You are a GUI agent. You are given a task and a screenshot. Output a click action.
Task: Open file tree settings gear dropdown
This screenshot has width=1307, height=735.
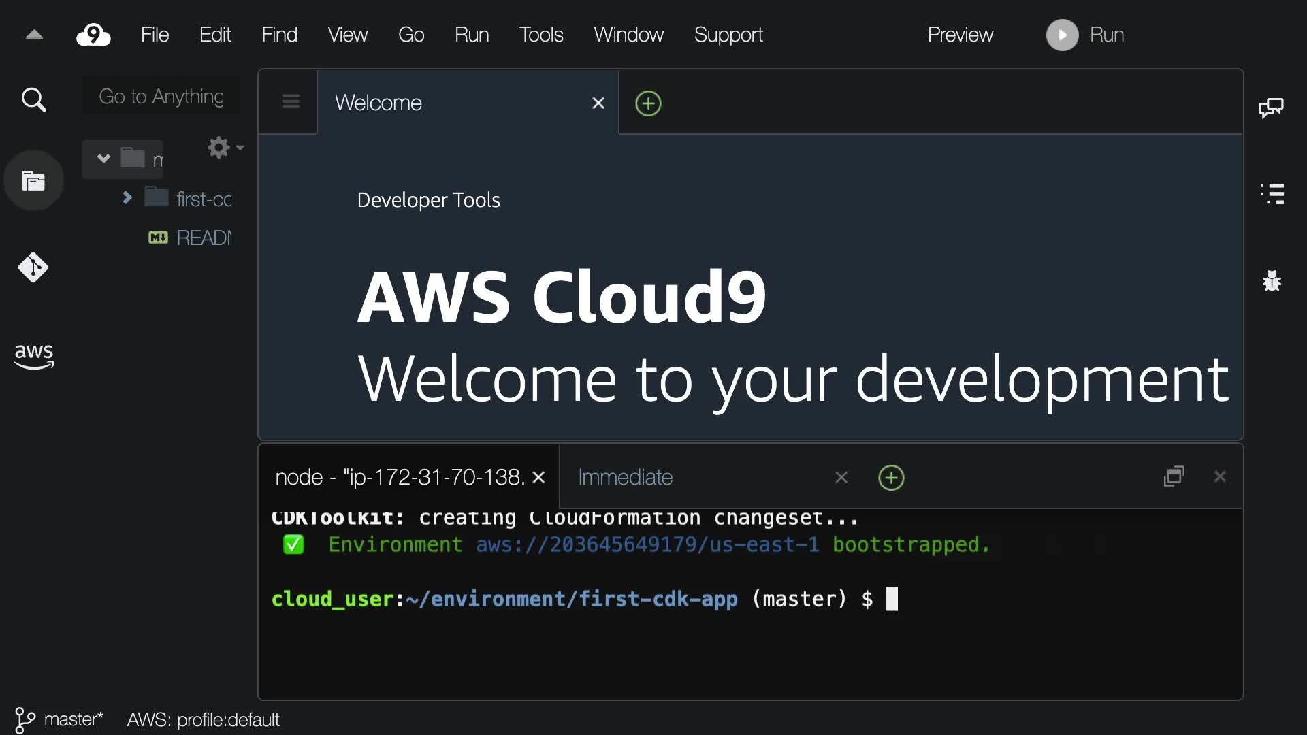[x=225, y=147]
